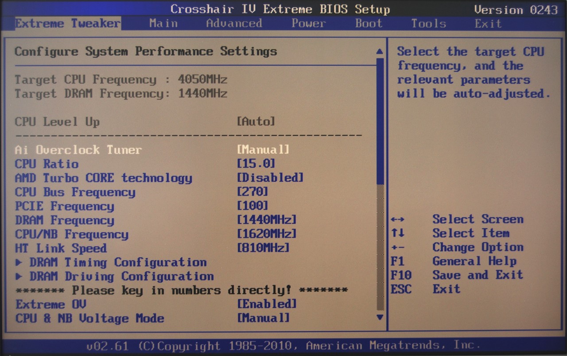
Task: Open DRAM Frequency 1440MHz option
Action: [267, 220]
